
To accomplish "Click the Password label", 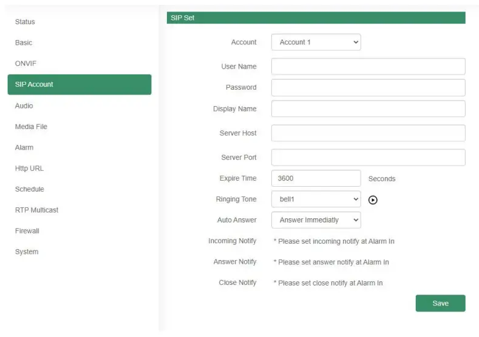I will (241, 87).
